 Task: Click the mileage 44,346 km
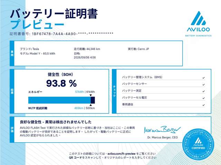(93, 49)
